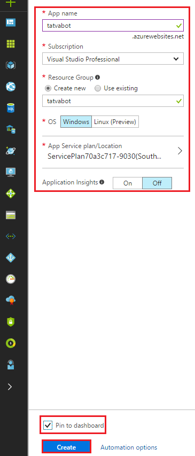Open the Dashboard icon in sidebar
The width and height of the screenshot is (195, 456).
(11, 22)
